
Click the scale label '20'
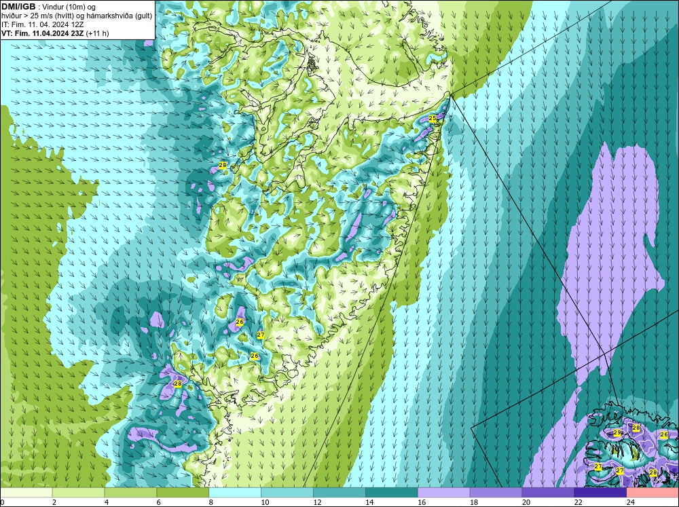point(526,502)
